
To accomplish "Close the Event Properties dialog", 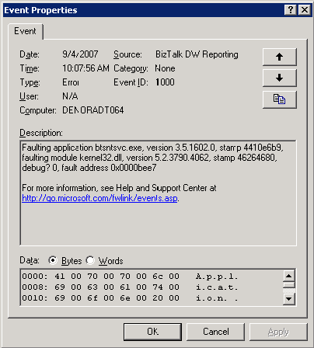I will [x=305, y=10].
